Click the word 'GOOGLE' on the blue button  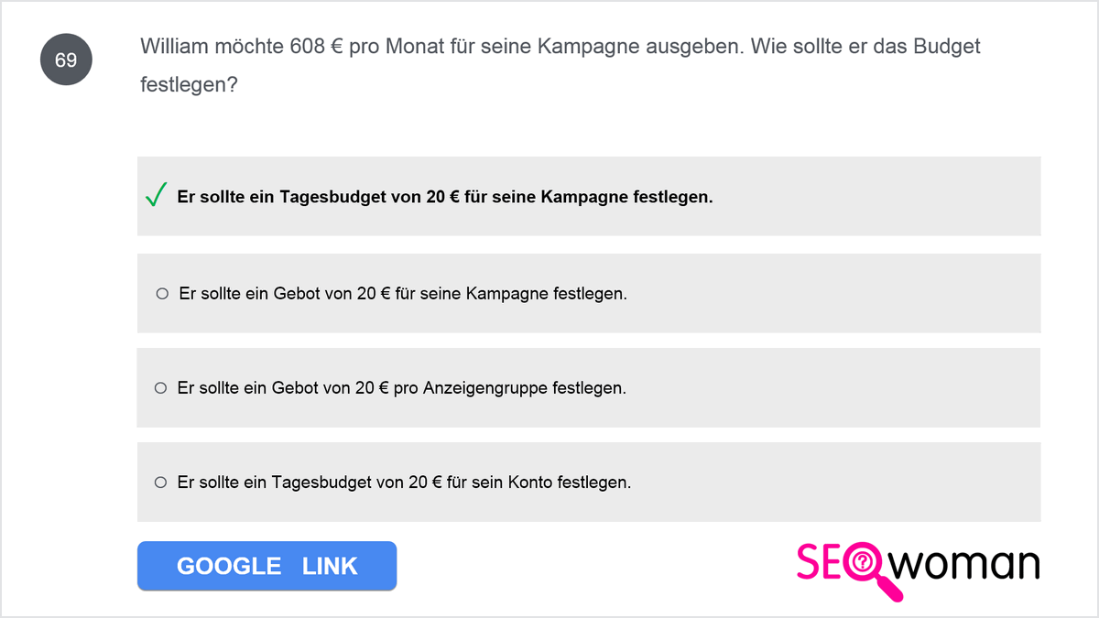click(229, 566)
